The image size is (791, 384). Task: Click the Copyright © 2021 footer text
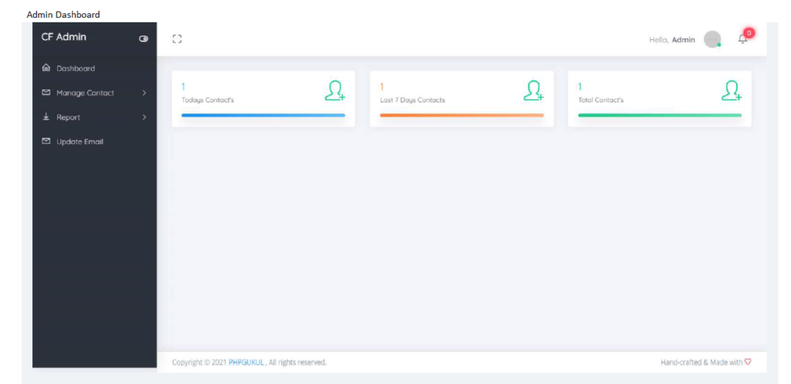pos(200,362)
